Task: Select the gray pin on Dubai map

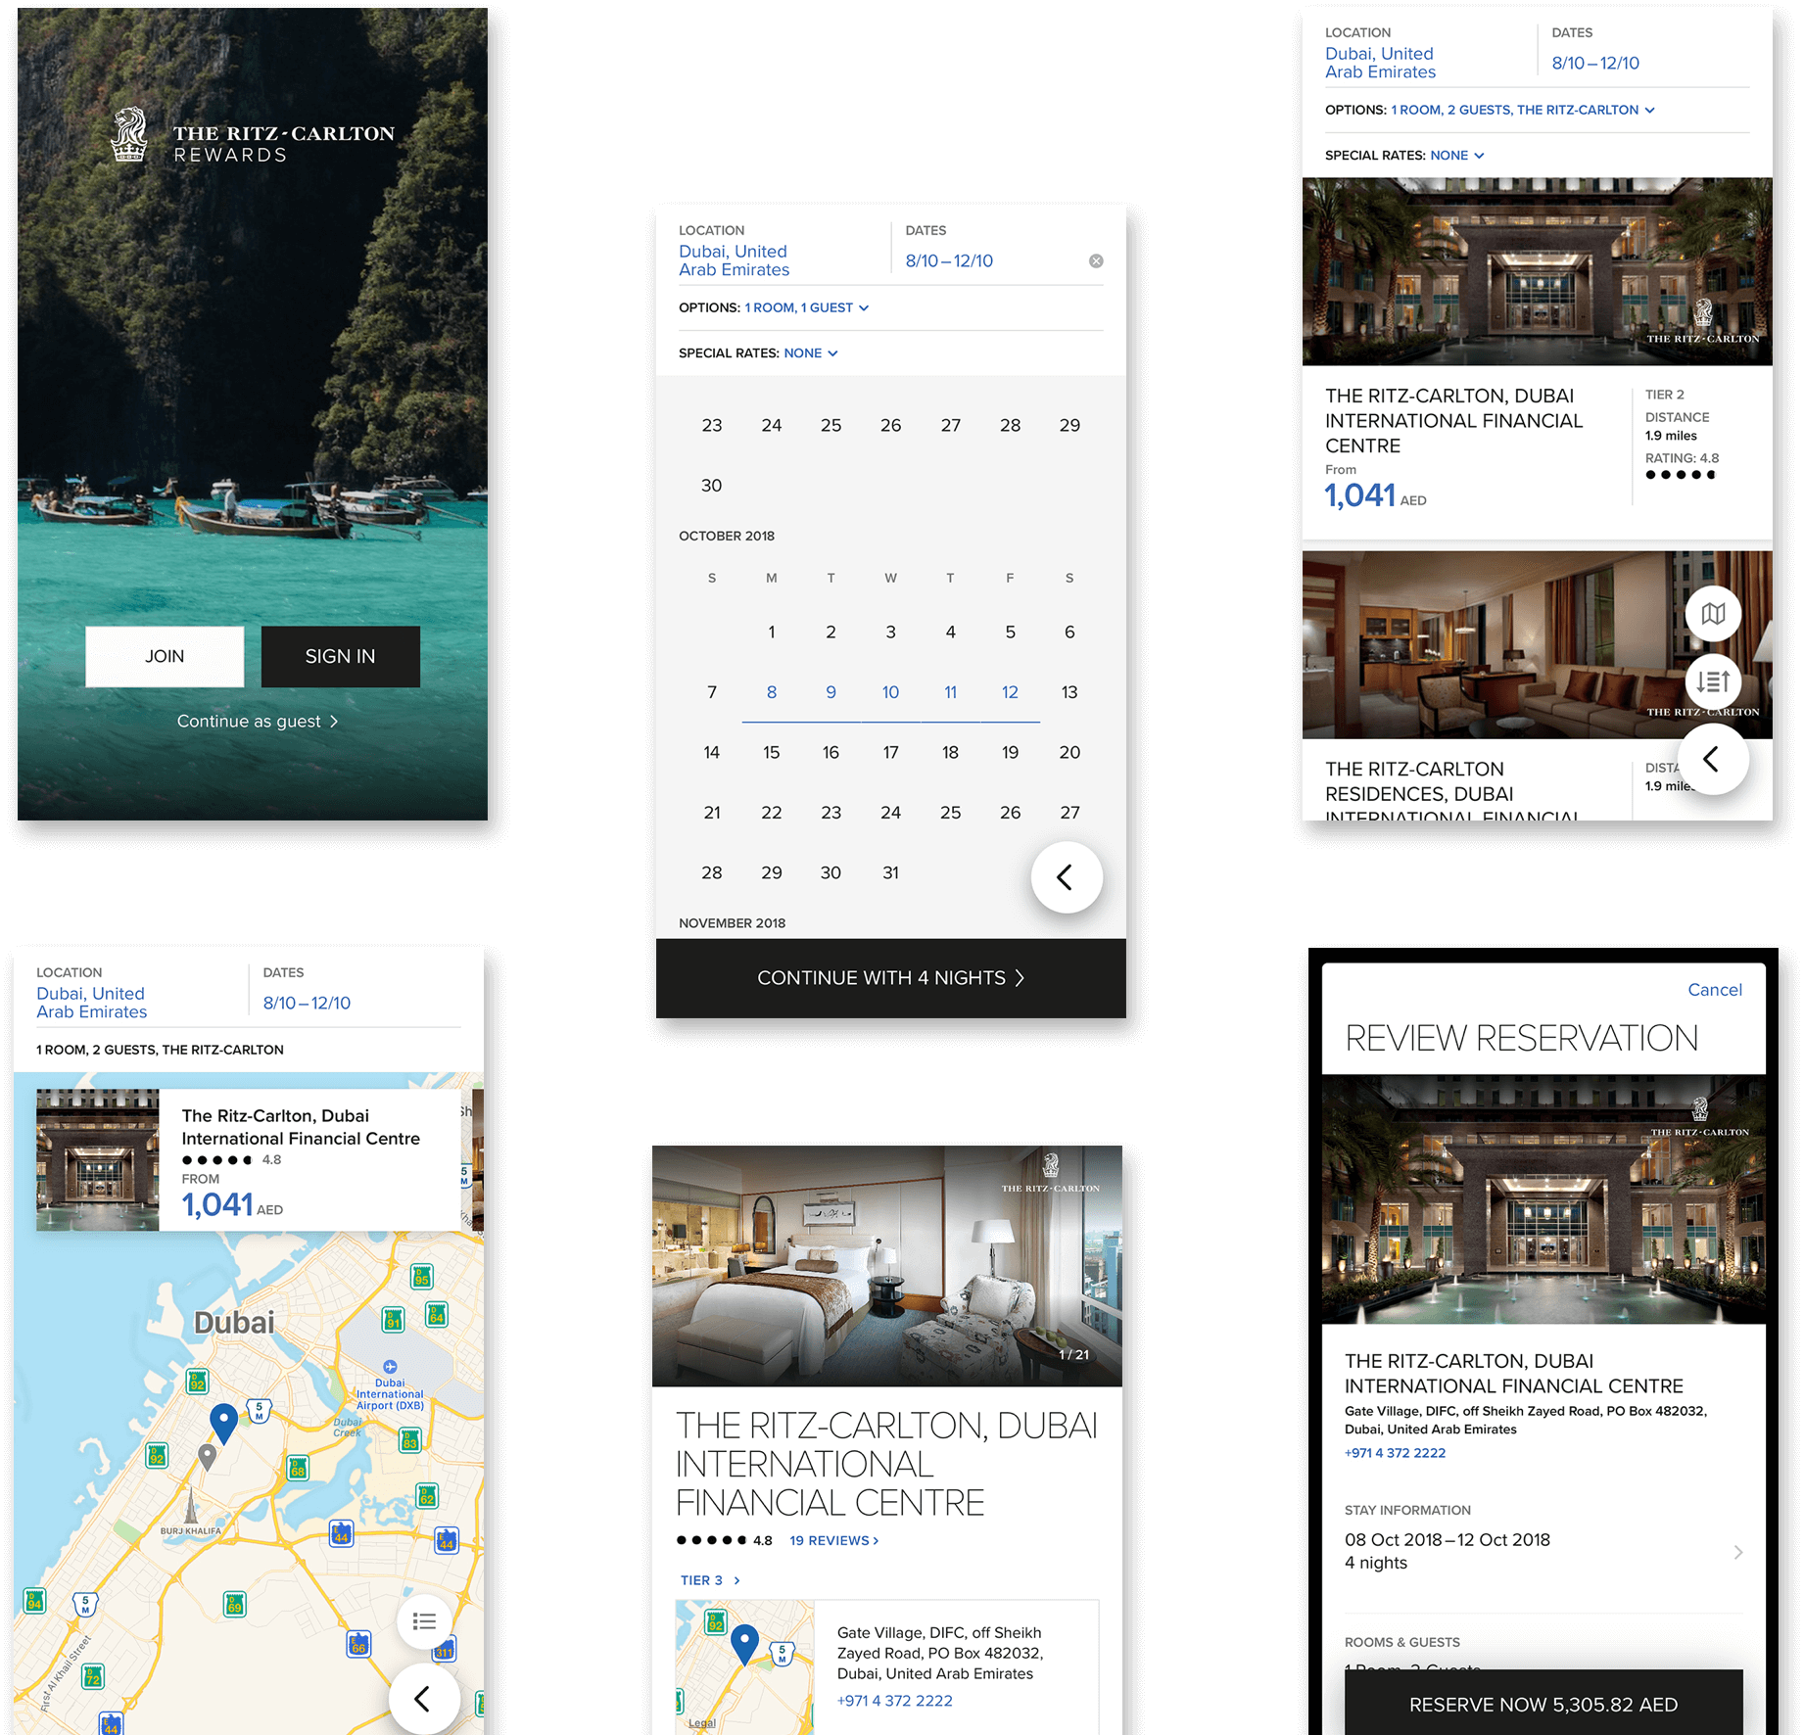Action: (207, 1457)
